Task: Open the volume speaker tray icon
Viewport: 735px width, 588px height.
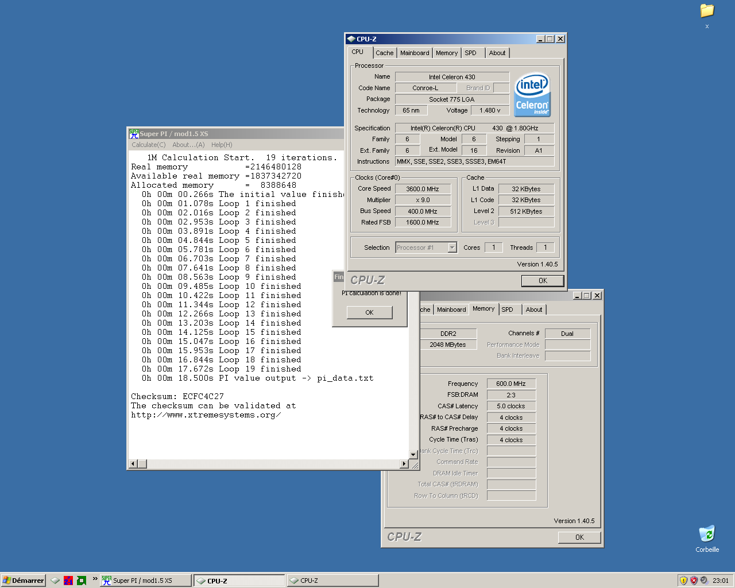Action: (x=703, y=581)
